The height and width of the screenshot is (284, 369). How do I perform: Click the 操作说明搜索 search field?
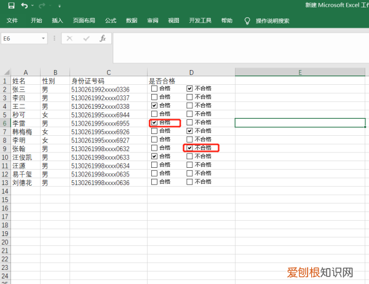(272, 21)
